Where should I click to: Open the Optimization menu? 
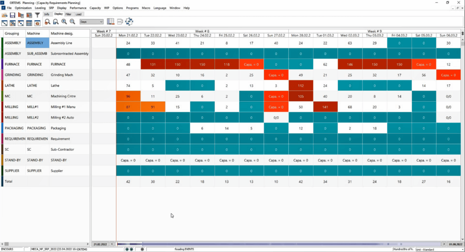tap(23, 8)
